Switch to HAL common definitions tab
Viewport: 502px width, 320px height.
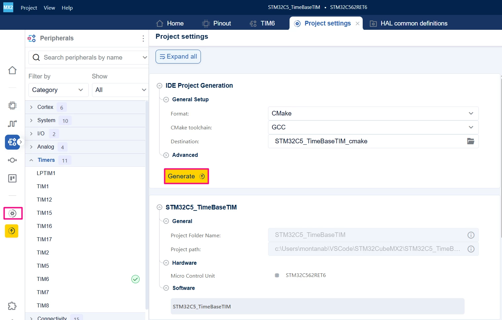pyautogui.click(x=409, y=23)
